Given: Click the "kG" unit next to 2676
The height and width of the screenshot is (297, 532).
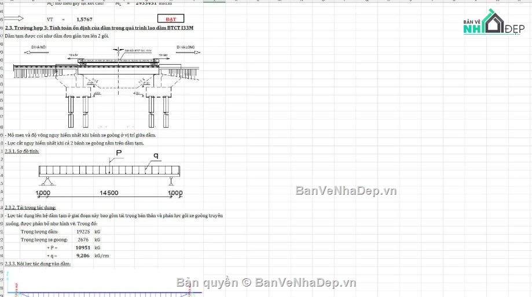Looking at the screenshot, I should [97, 240].
